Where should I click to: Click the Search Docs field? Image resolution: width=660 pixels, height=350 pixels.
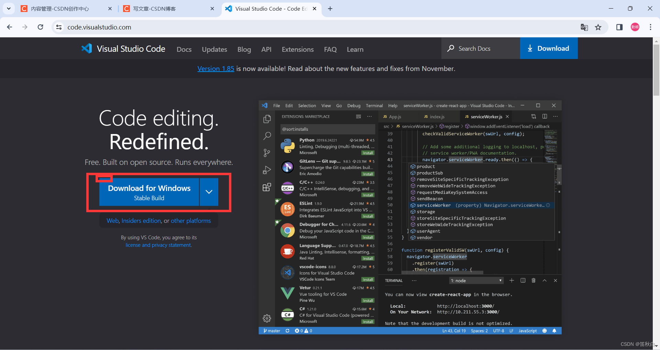point(481,48)
